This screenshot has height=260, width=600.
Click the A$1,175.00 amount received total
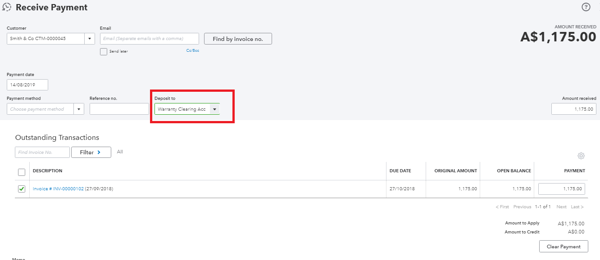coord(558,37)
